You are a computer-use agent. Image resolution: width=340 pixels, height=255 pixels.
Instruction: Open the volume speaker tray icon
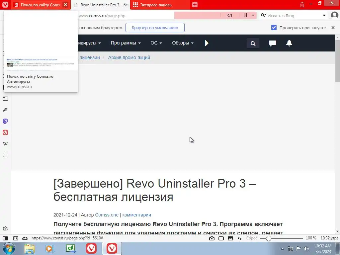306,249
